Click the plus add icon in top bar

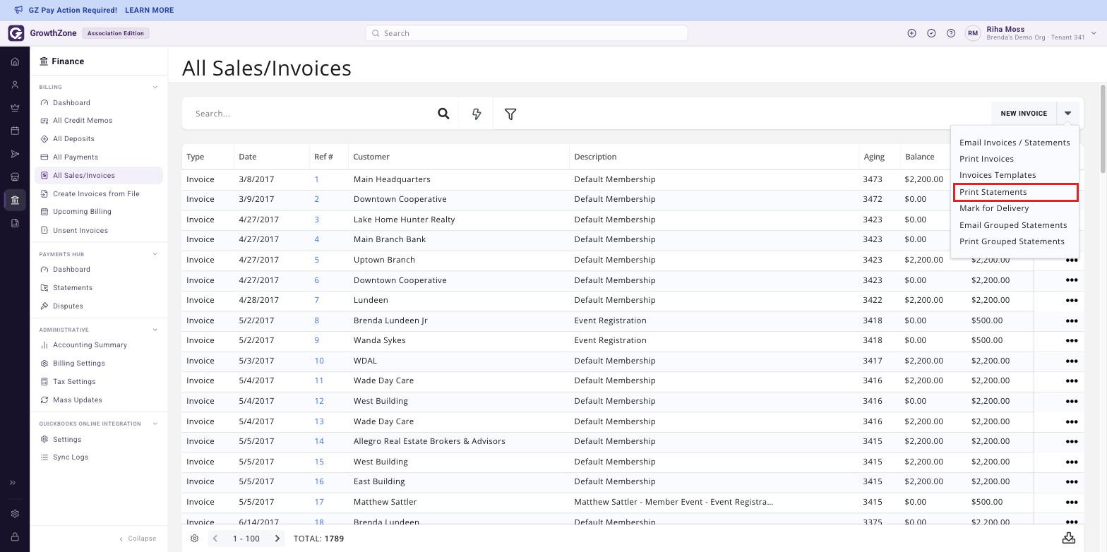coord(911,33)
